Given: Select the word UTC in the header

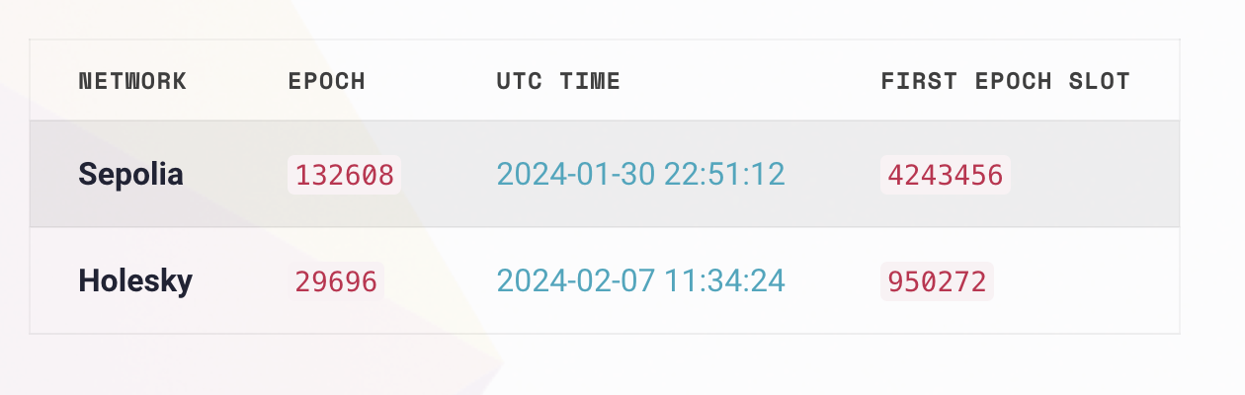Looking at the screenshot, I should pyautogui.click(x=520, y=81).
